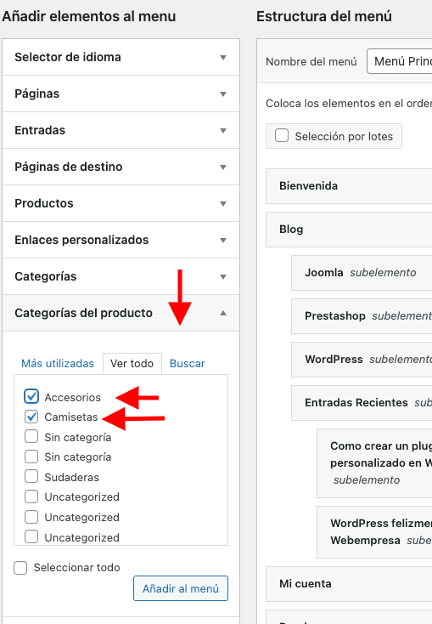Select the Joomla subelemento item

tap(362, 273)
